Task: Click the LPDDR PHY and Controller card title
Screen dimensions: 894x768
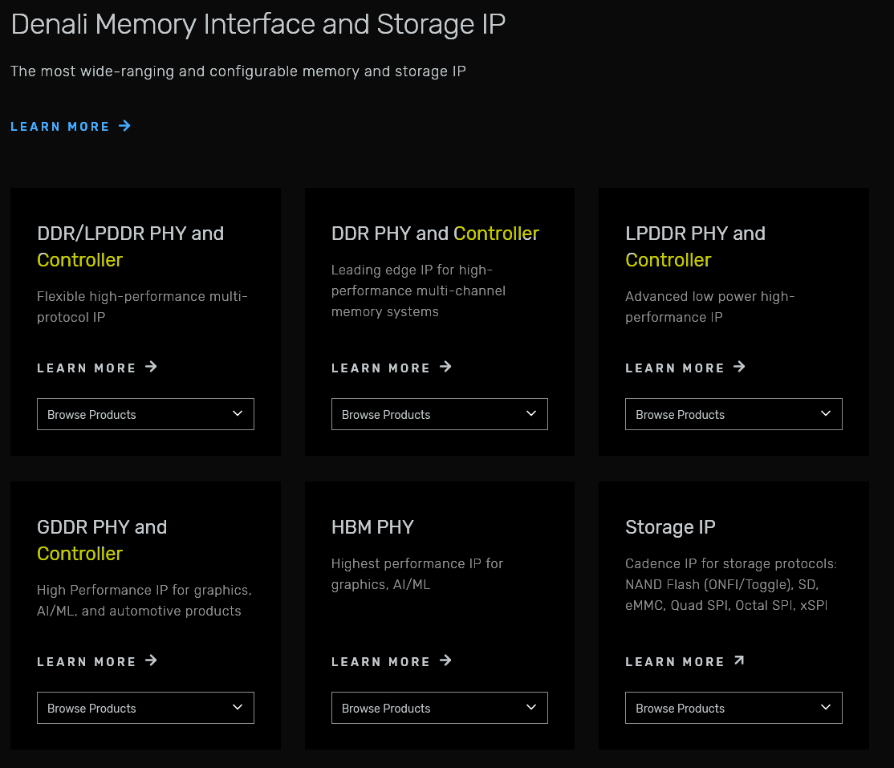Action: tap(696, 246)
